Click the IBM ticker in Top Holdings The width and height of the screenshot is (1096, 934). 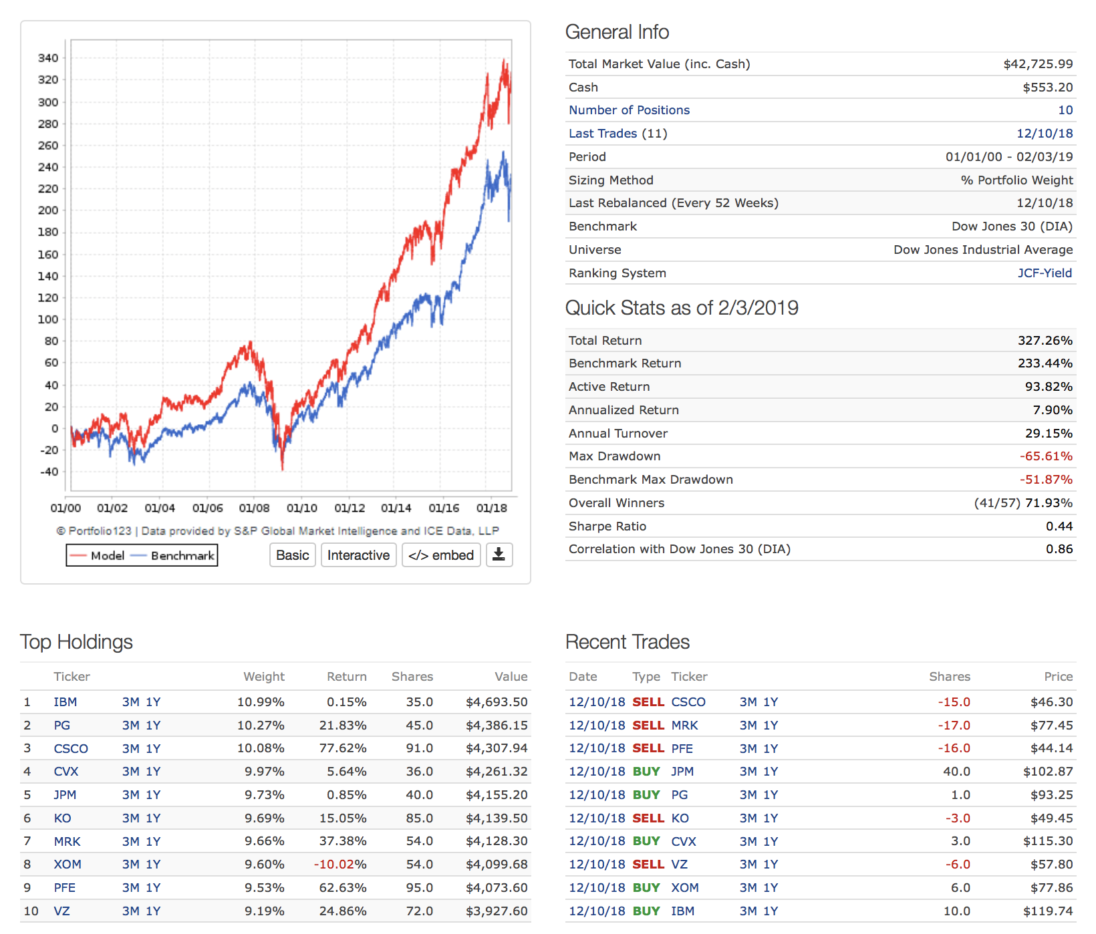pos(65,702)
